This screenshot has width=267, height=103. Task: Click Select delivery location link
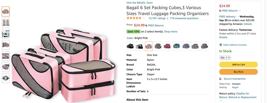pyautogui.click(x=235, y=45)
